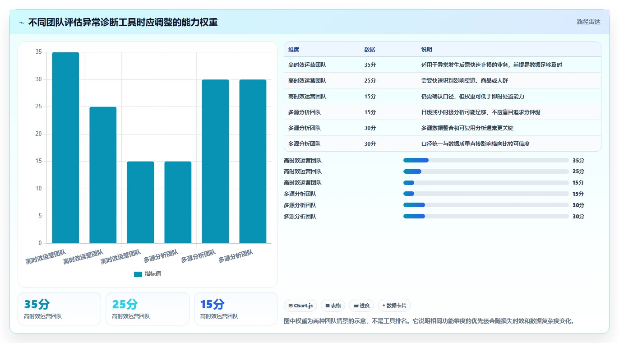Click the y-axis label 35
Viewport: 619px width, 343px height.
(x=38, y=52)
